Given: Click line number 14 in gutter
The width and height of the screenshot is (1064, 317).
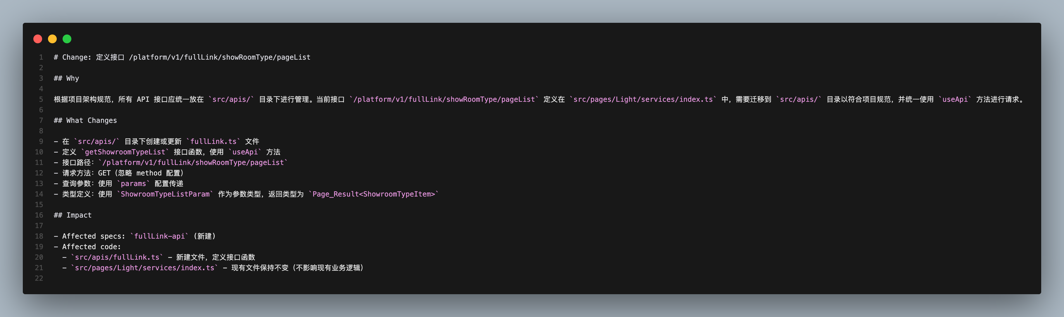Looking at the screenshot, I should [39, 194].
